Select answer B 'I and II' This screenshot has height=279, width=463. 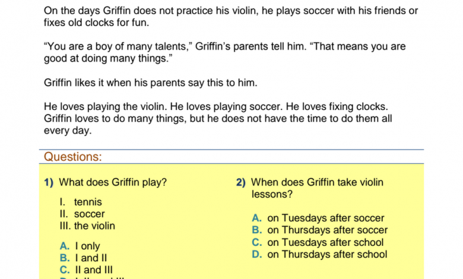pos(83,258)
